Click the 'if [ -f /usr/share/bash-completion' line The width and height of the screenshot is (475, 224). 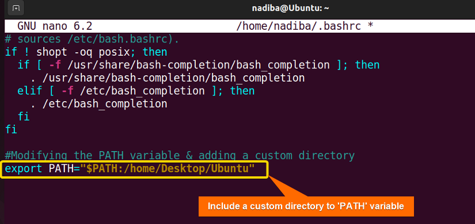pyautogui.click(x=199, y=65)
